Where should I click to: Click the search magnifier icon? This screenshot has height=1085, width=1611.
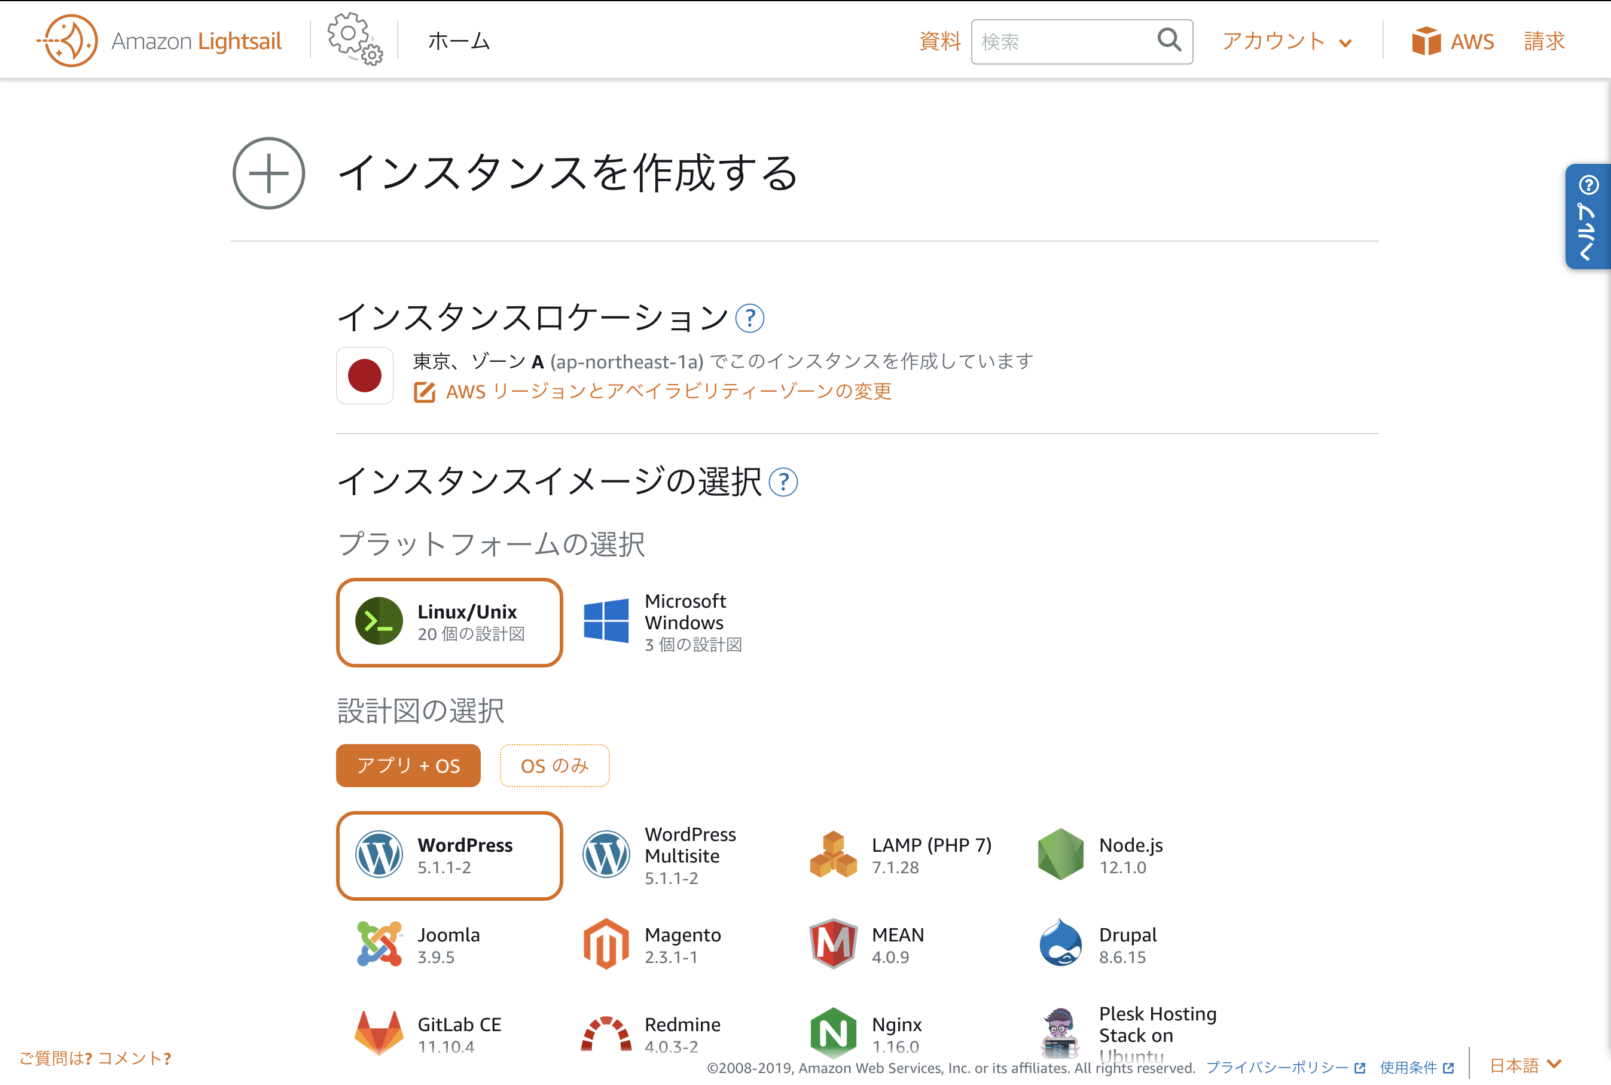[x=1168, y=40]
